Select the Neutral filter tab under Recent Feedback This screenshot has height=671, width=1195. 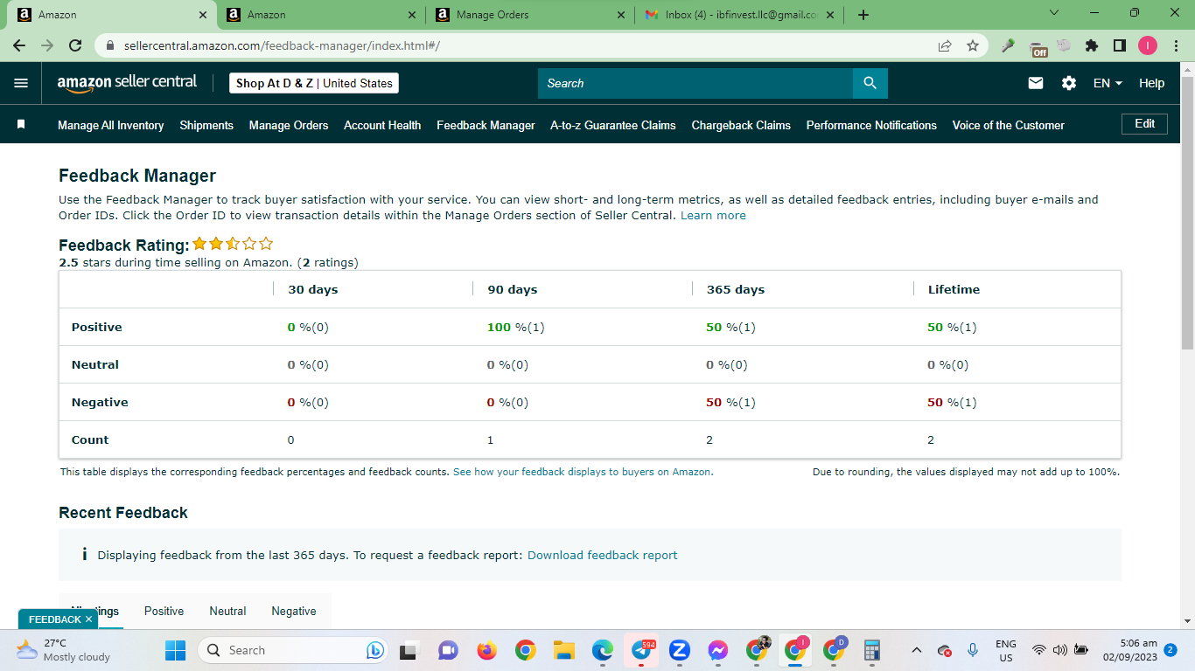pos(227,611)
